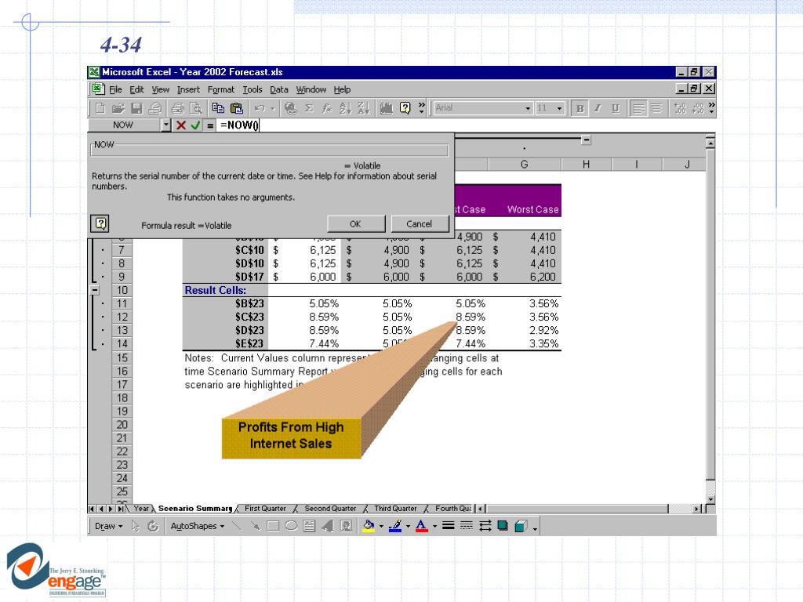Click the Insert Clip Art icon

(x=346, y=526)
